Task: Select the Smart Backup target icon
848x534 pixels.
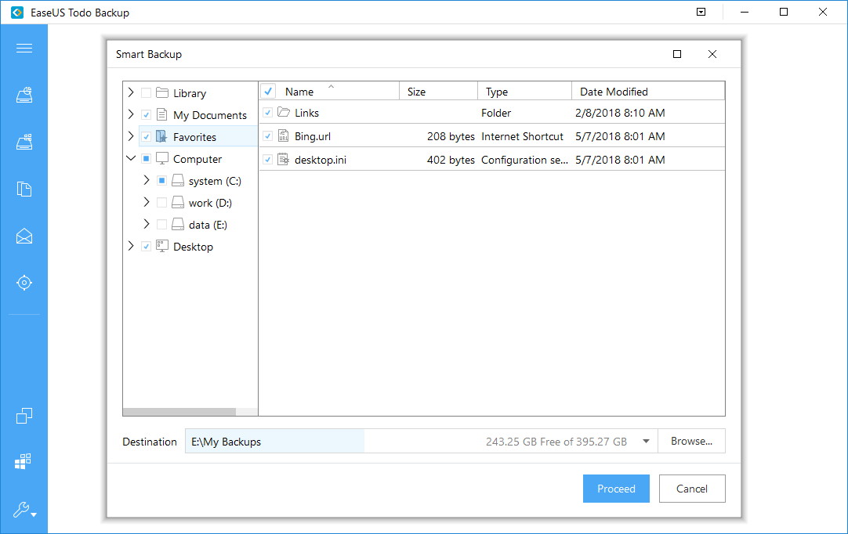Action: click(x=24, y=283)
